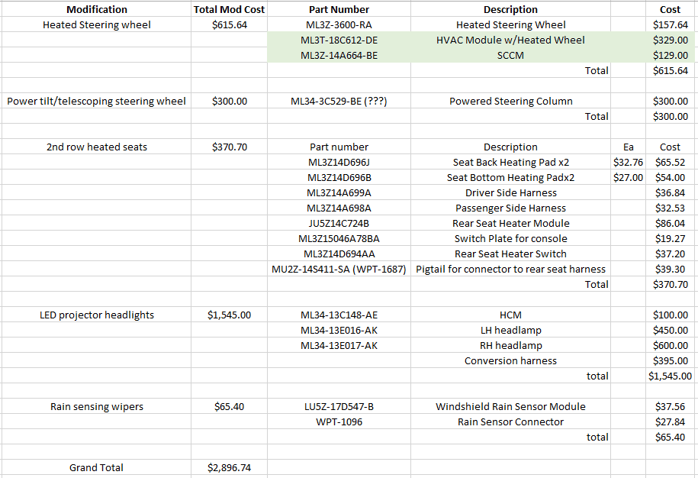Select the ML34-3C529-BE (???) part cell

(x=339, y=101)
